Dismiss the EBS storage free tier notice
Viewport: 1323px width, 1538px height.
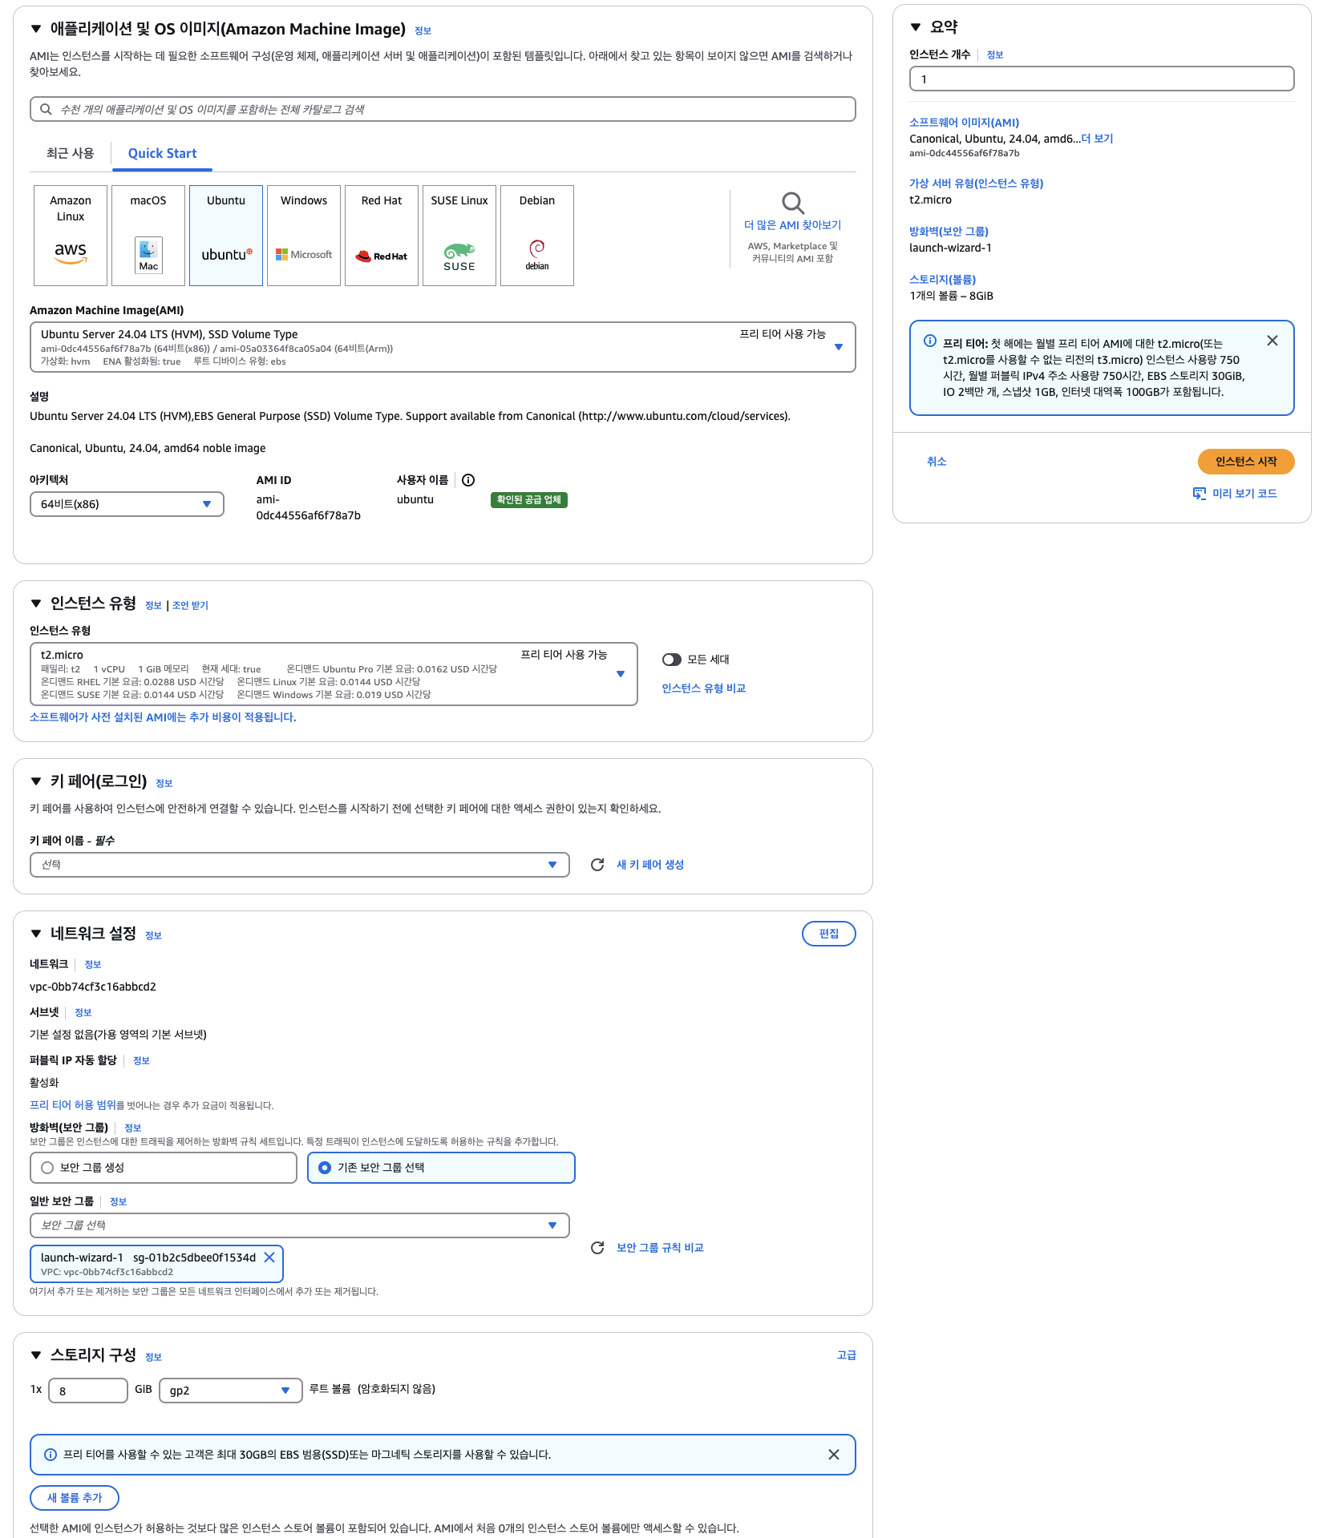(x=834, y=1455)
